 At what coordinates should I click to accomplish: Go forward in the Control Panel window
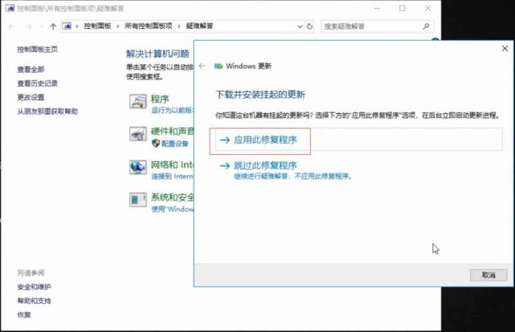28,26
